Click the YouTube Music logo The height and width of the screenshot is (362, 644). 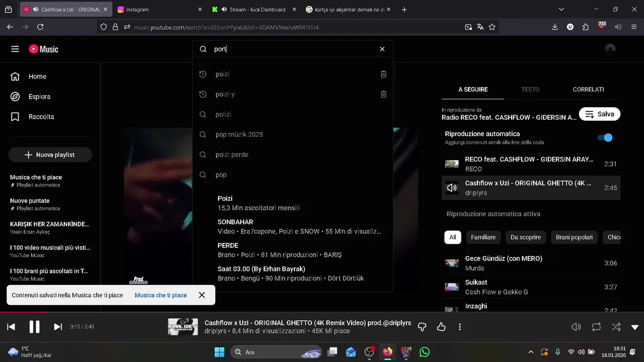(43, 49)
